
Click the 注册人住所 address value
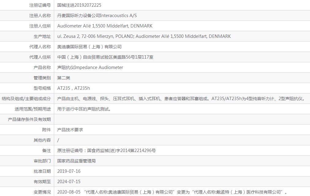click(105, 26)
